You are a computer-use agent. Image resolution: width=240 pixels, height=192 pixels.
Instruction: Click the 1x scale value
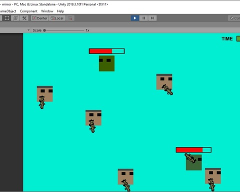click(87, 30)
